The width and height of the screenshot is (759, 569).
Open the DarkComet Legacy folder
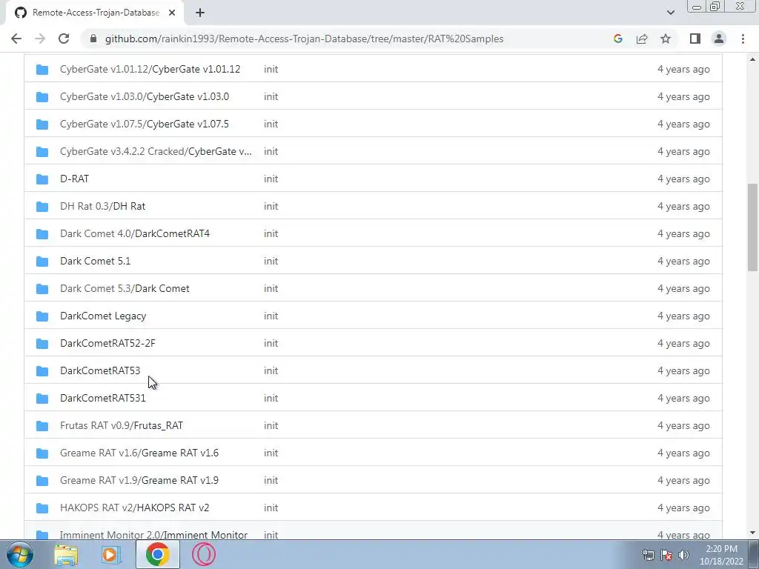[x=103, y=316]
